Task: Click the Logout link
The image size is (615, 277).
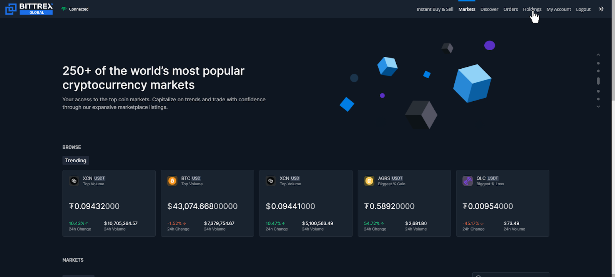Action: (x=583, y=9)
